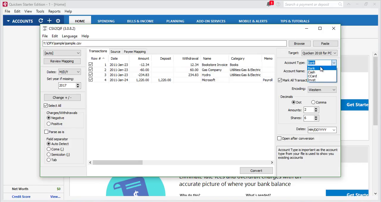Sort by Row # column arrow

(x=103, y=58)
